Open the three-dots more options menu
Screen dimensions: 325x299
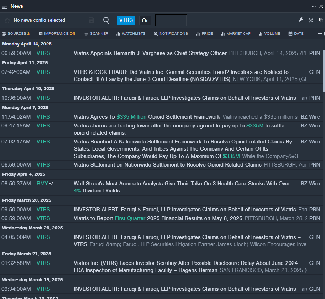pyautogui.click(x=314, y=6)
